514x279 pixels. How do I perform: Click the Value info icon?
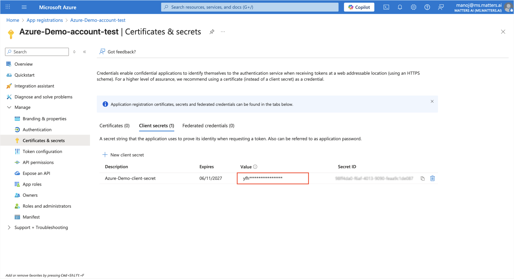[x=255, y=167]
